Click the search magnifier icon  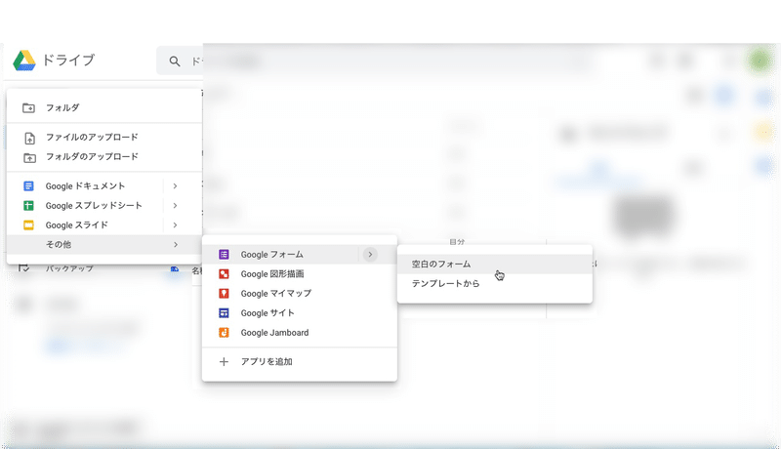(175, 61)
